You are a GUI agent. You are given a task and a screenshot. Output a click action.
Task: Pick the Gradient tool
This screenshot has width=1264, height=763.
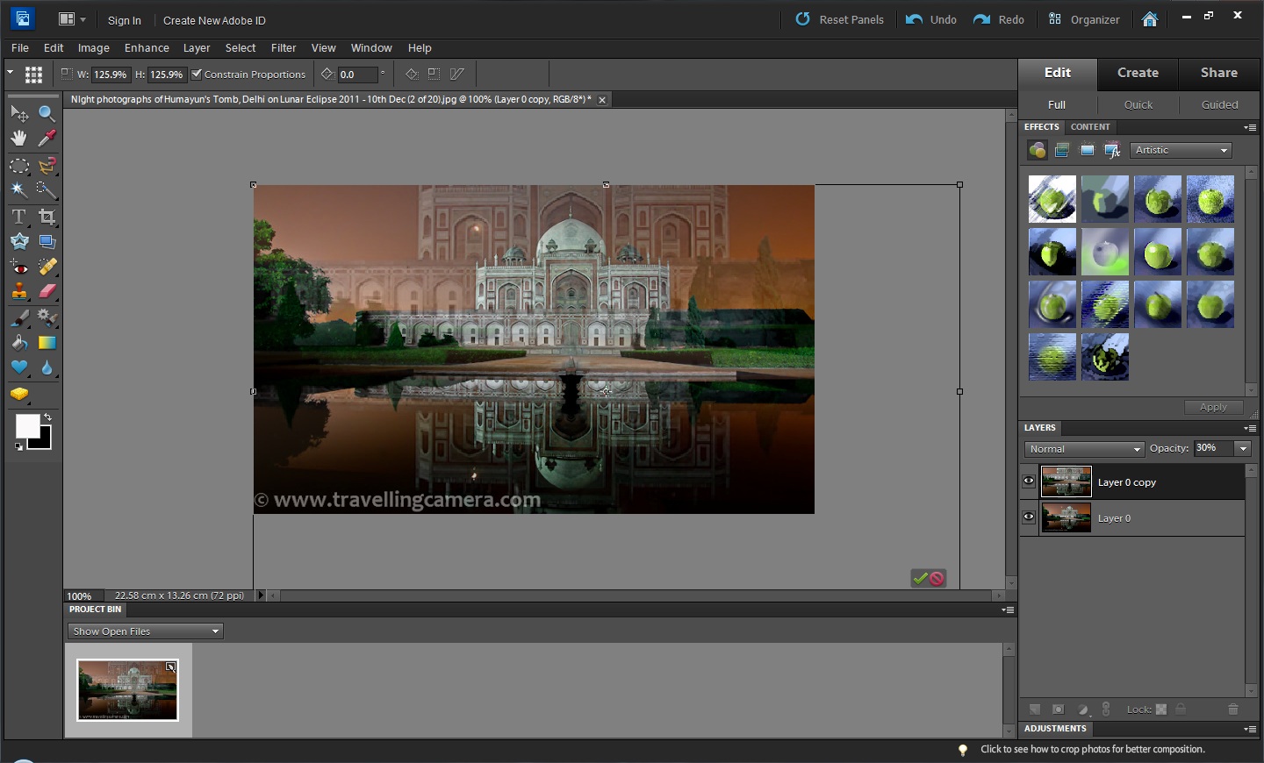47,343
